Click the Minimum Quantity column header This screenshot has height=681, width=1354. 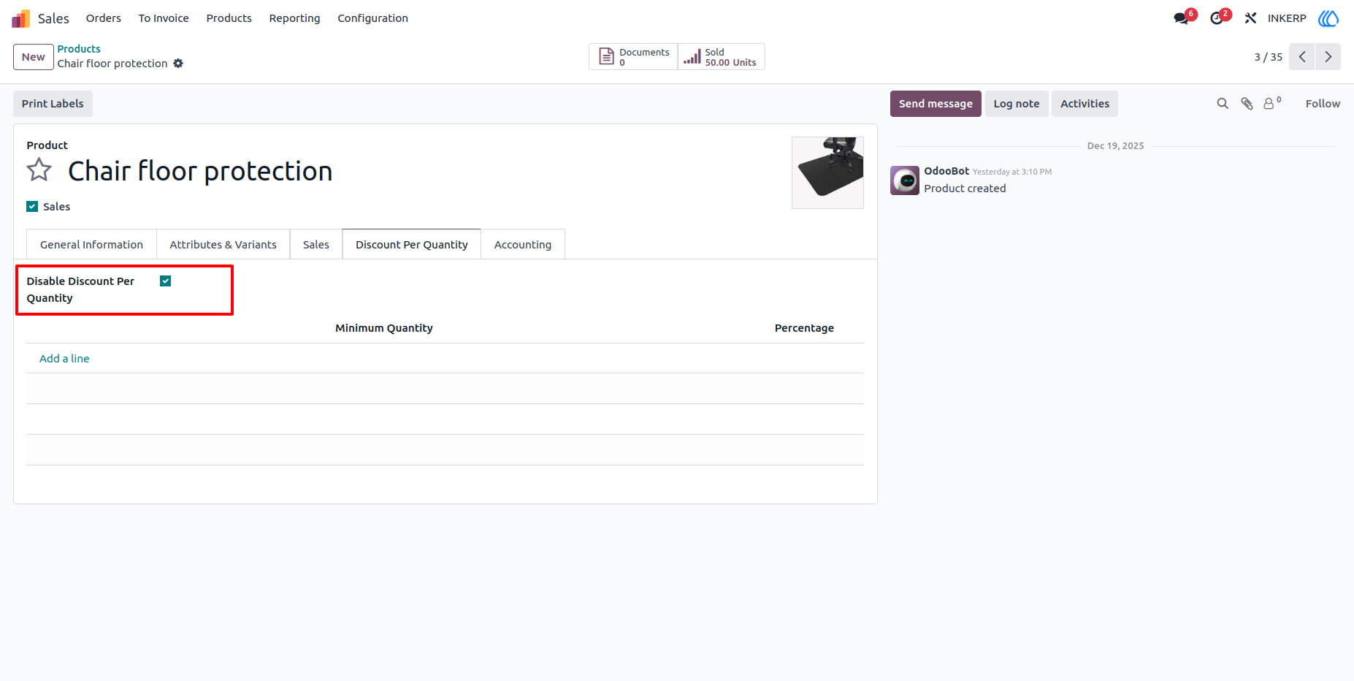pos(384,328)
